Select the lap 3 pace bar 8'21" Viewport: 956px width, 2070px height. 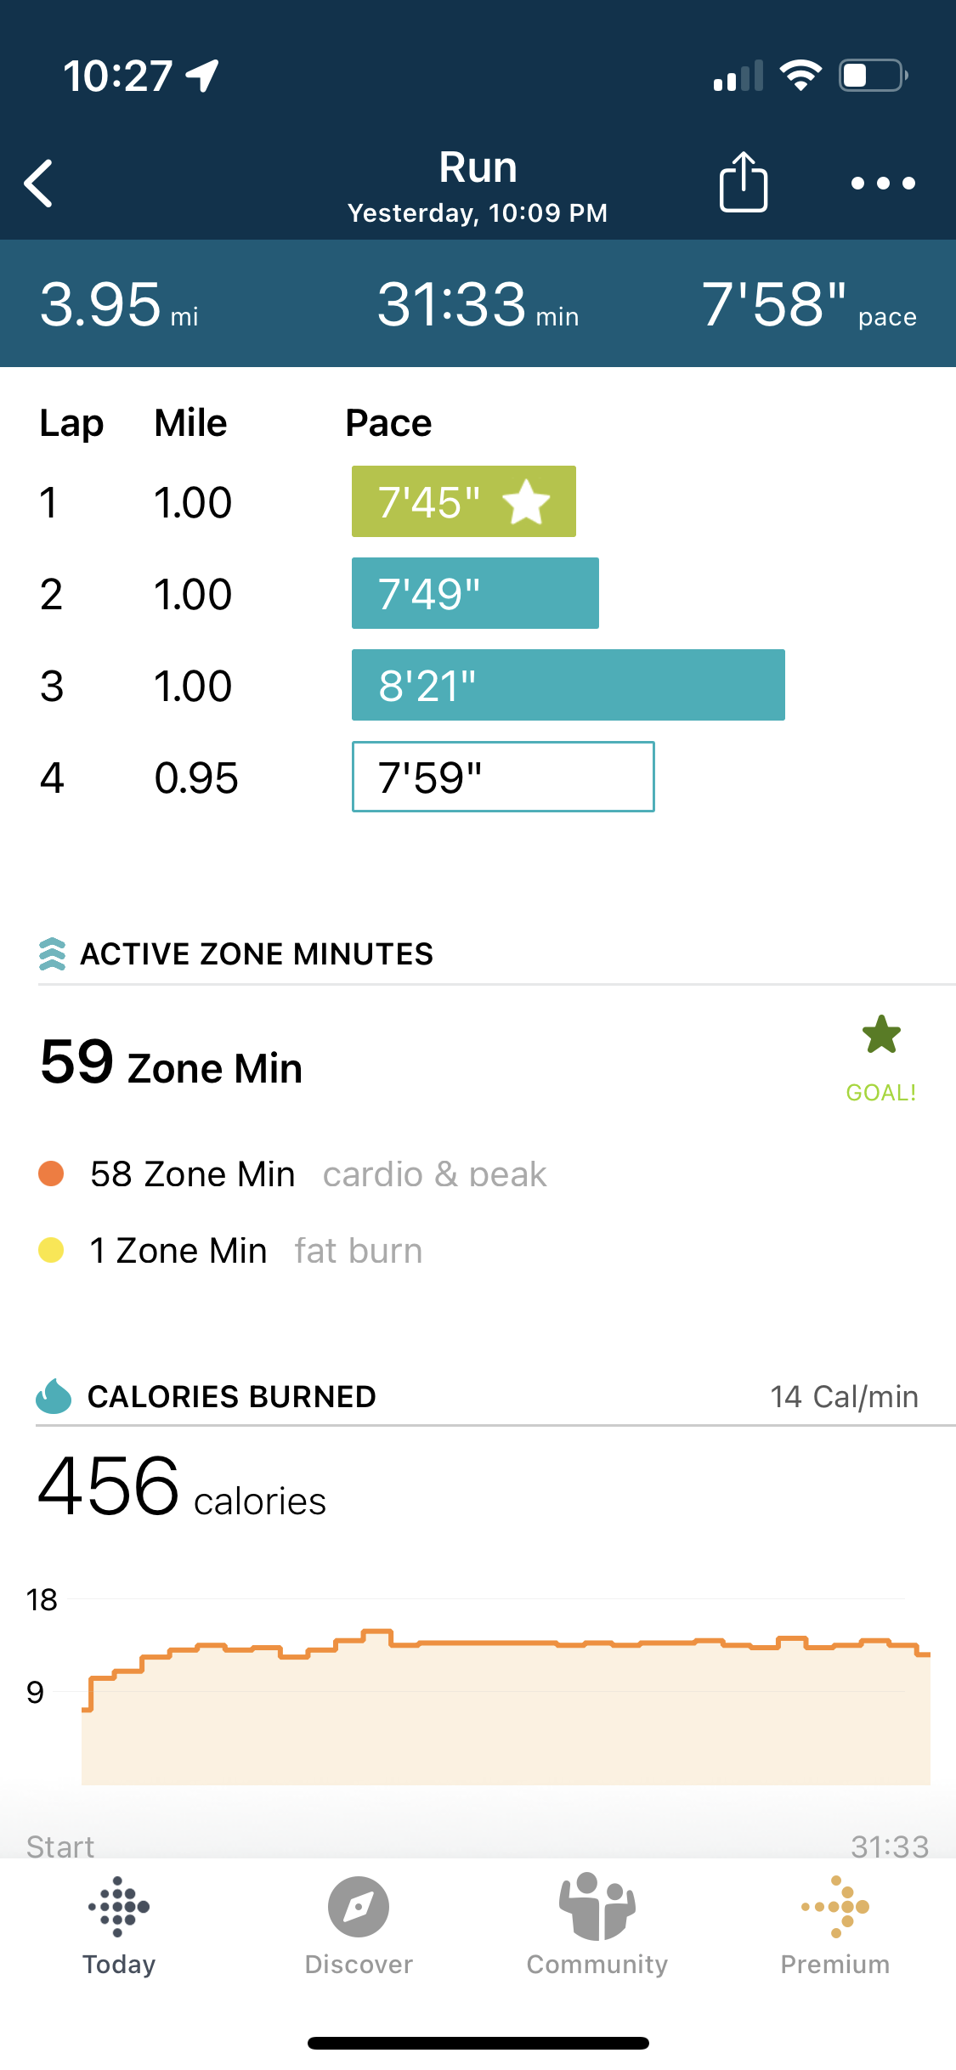point(569,685)
